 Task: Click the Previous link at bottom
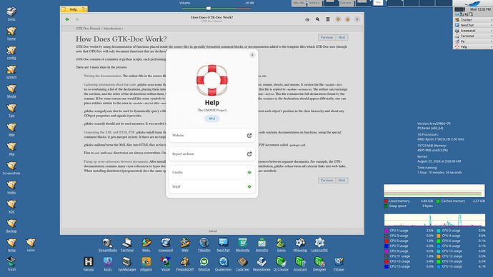327,181
